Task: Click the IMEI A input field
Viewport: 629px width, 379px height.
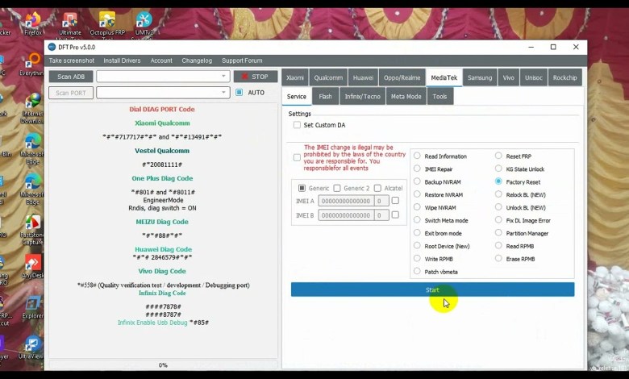Action: (345, 201)
